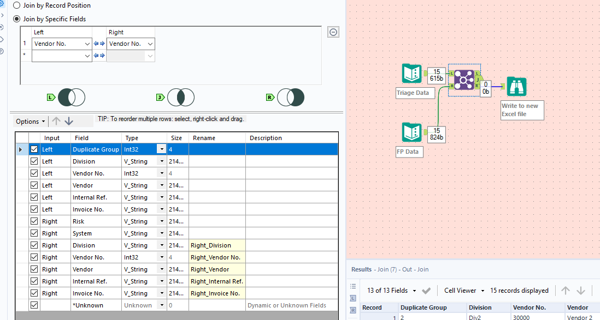Open Type dropdown for Duplicate Group

pyautogui.click(x=161, y=149)
